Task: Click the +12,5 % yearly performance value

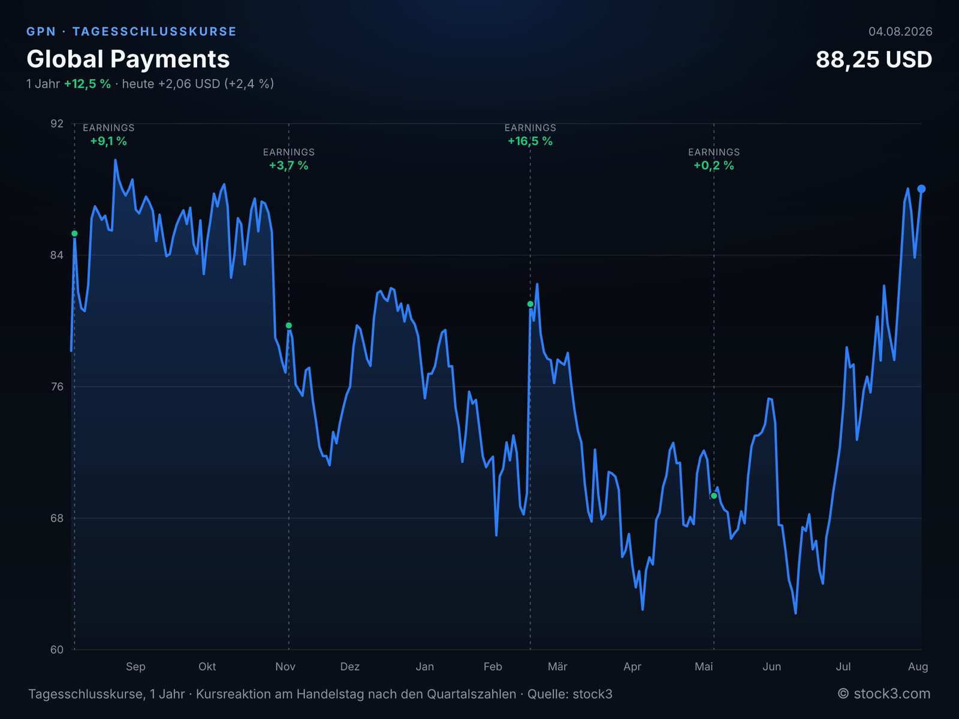Action: click(88, 84)
